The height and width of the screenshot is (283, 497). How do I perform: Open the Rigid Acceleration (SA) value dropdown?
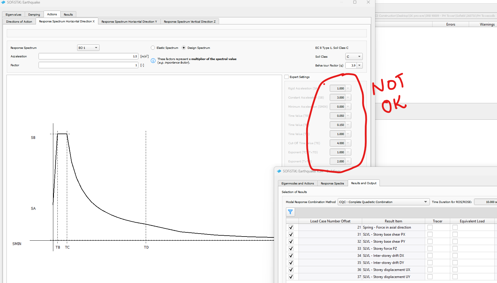(348, 88)
